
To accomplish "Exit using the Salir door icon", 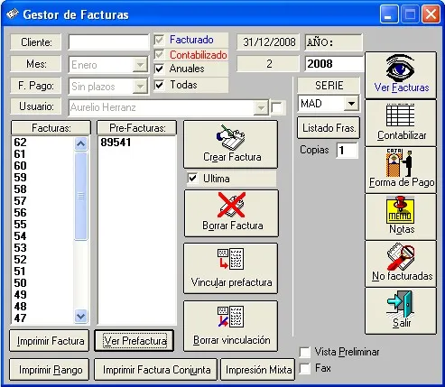I will click(401, 310).
